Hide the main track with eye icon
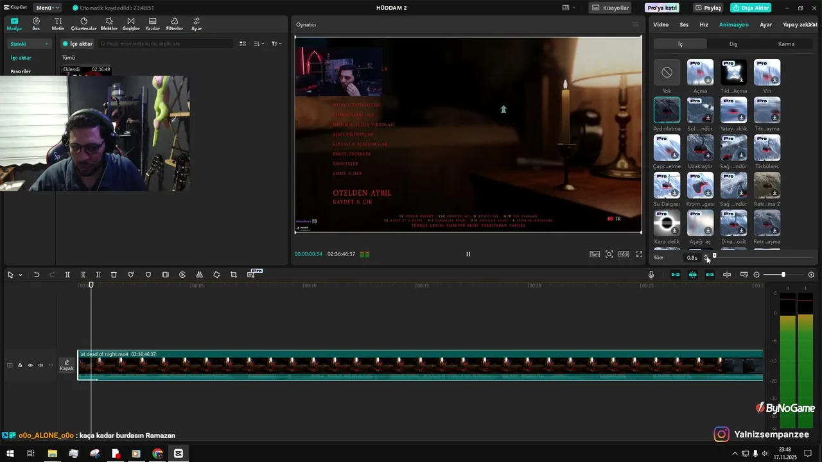 click(30, 365)
